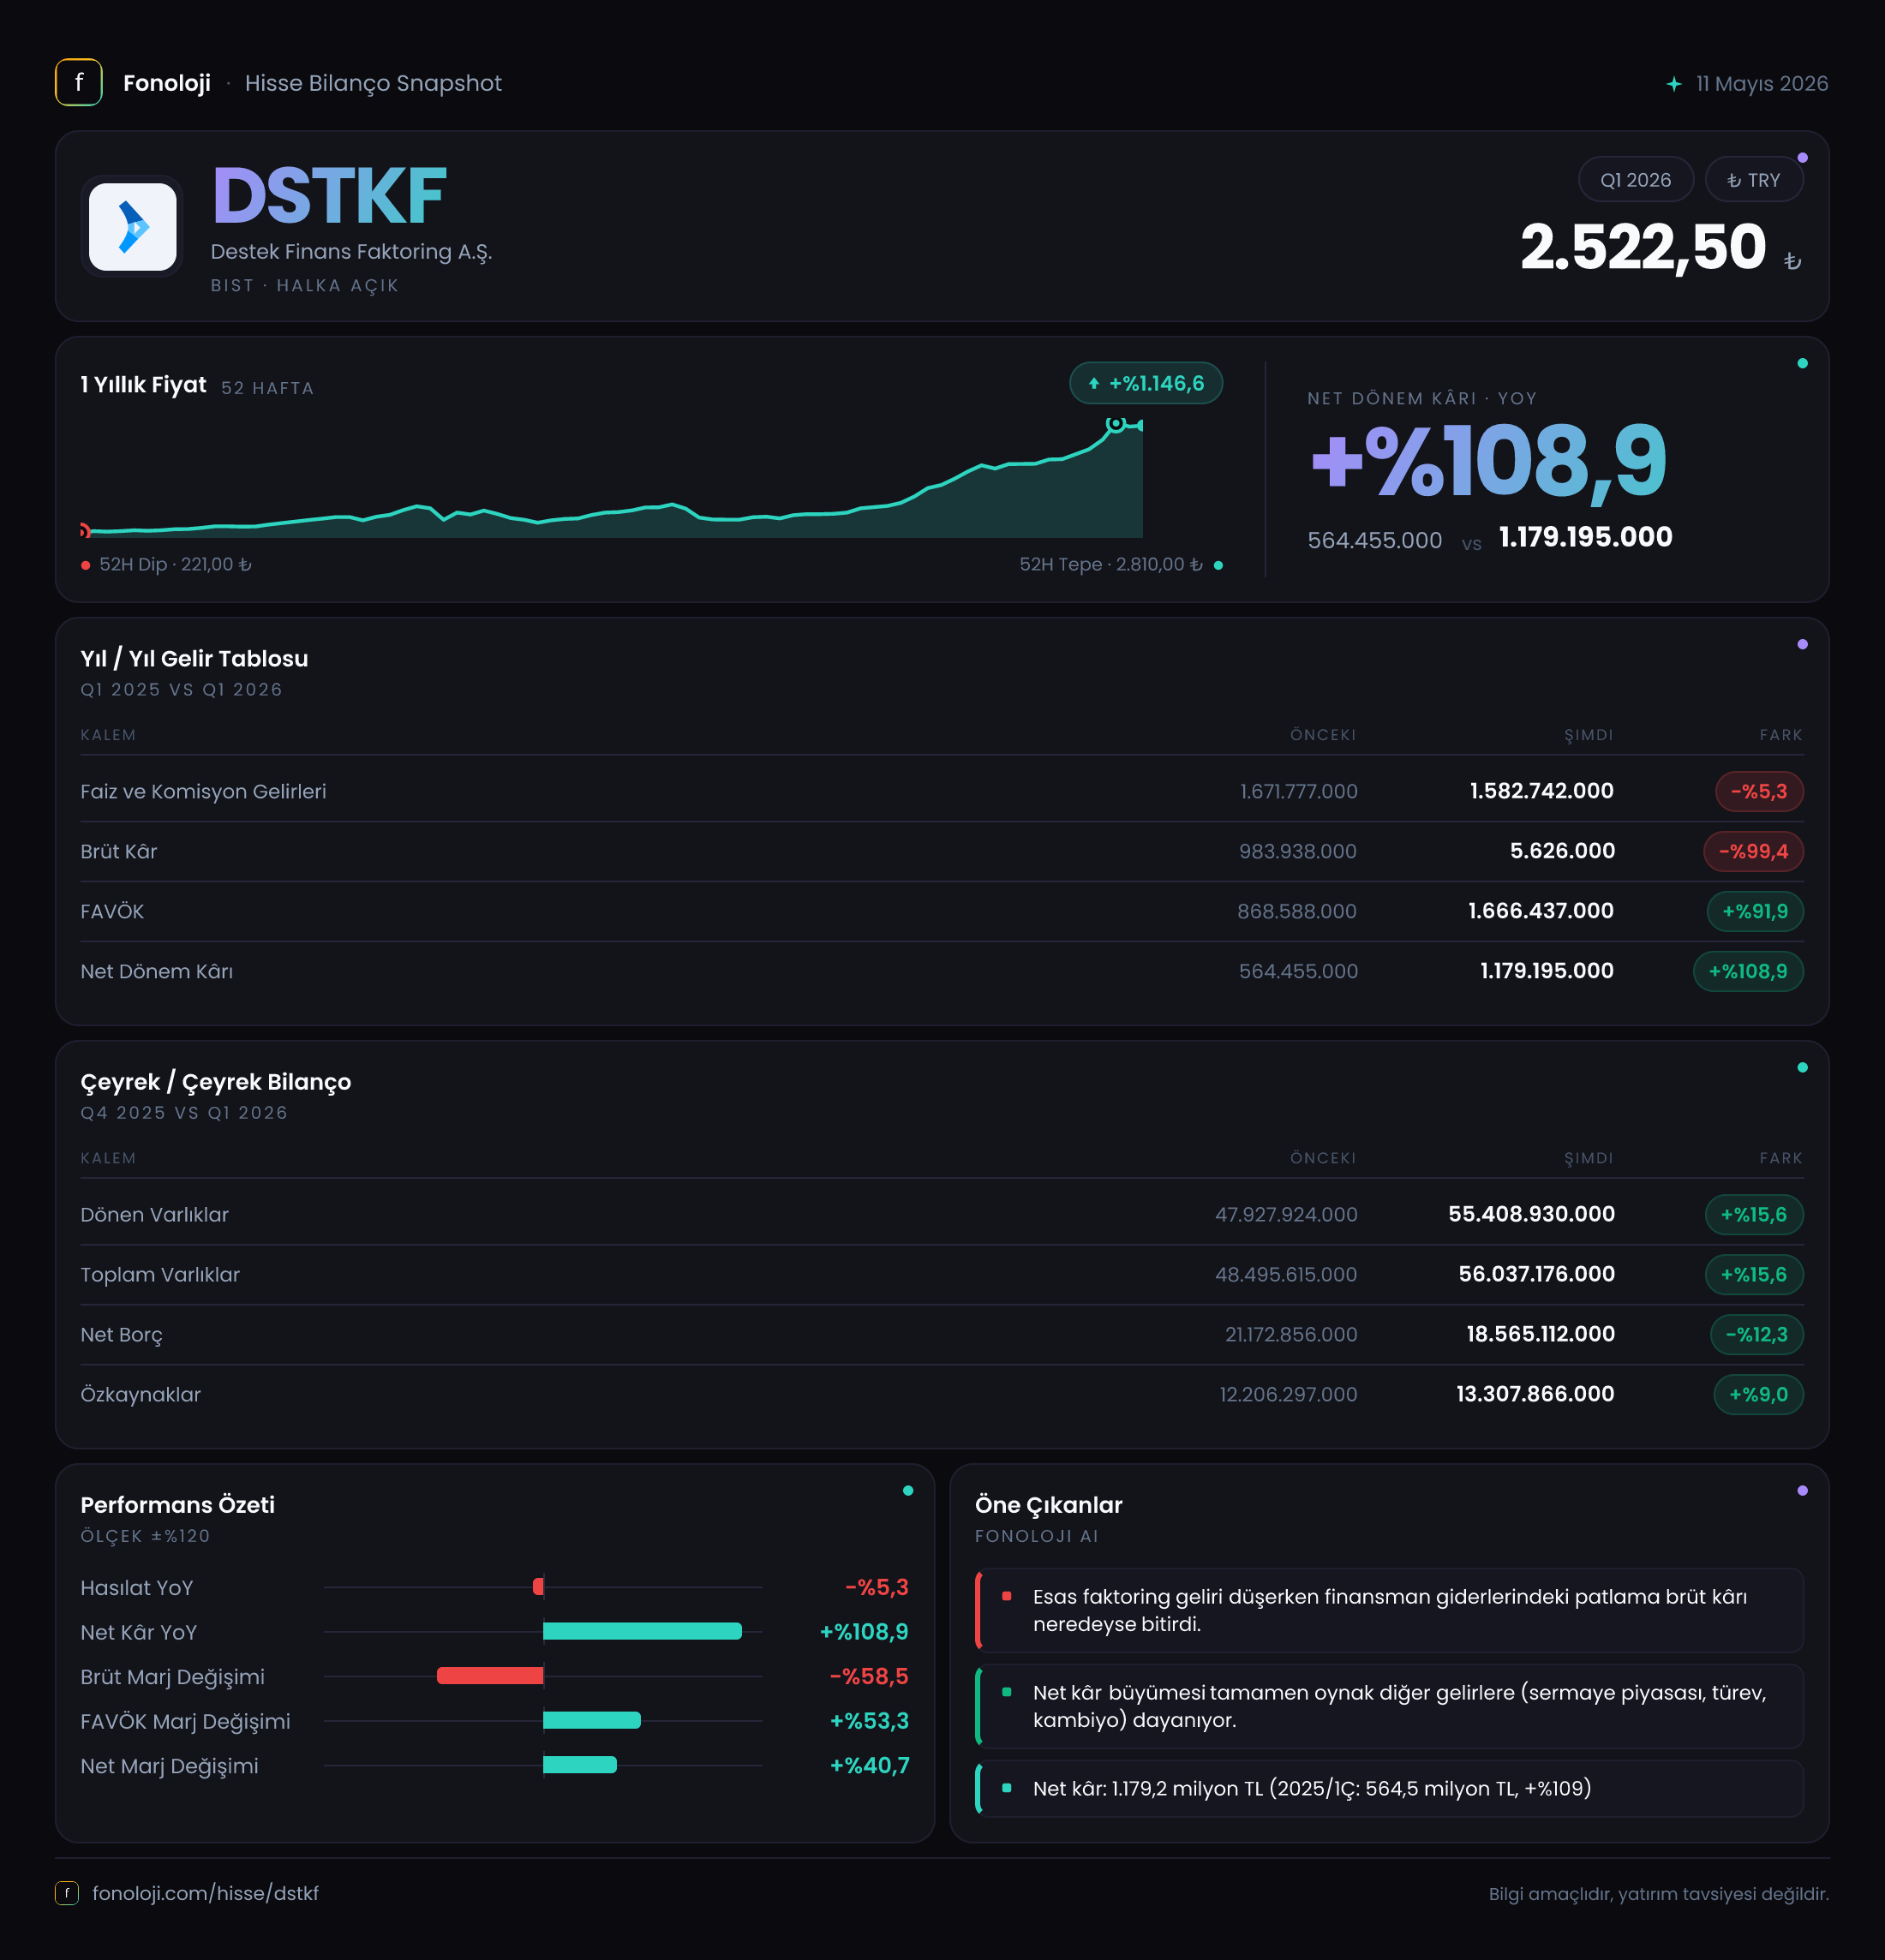Click 'Hisse Bilanço Snapshot' header text
This screenshot has width=1885, height=1960.
click(x=373, y=83)
